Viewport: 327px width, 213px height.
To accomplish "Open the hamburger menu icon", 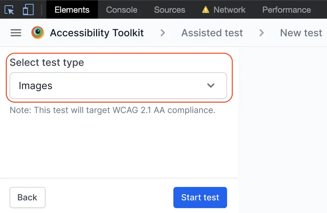I will point(16,33).
